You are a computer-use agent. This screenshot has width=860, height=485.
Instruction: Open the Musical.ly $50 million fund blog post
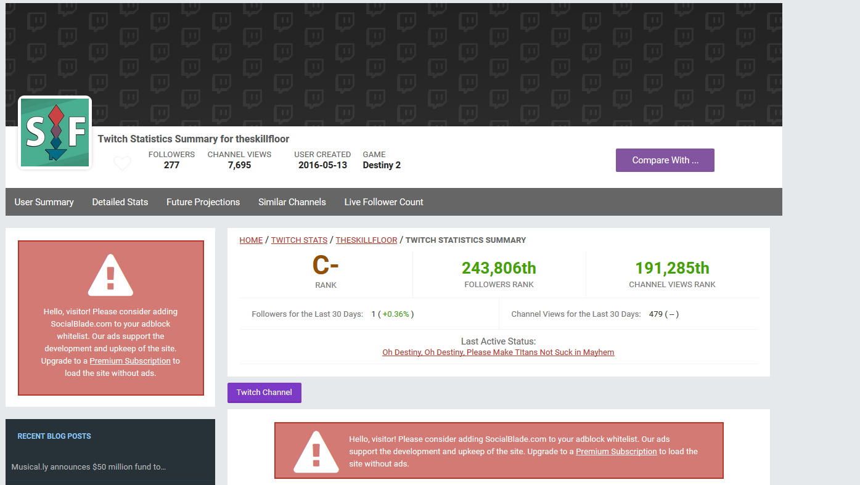89,467
